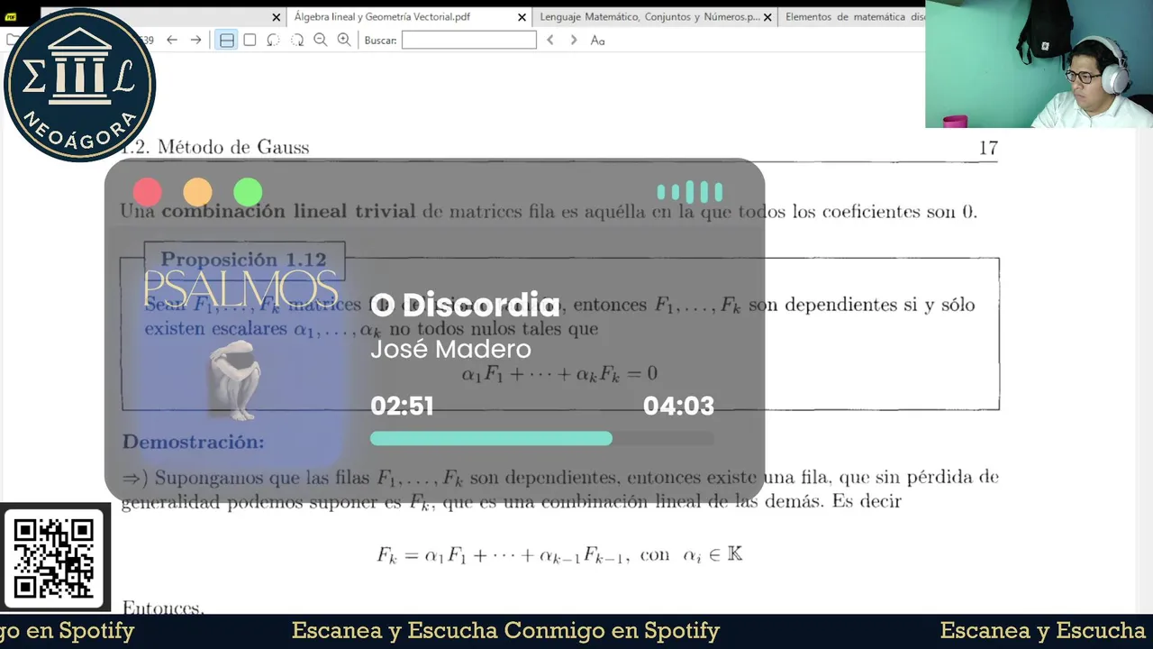Go back with the left arrow button
Viewport: 1153px width, 649px height.
pos(172,40)
